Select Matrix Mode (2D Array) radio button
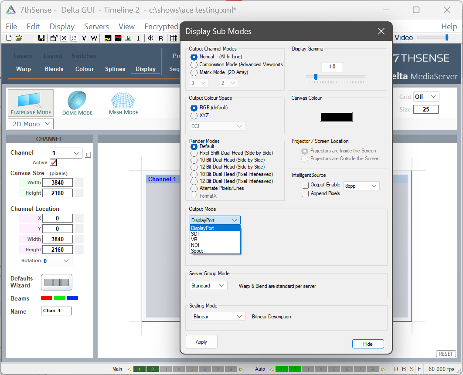This screenshot has height=375, width=463. coord(194,72)
